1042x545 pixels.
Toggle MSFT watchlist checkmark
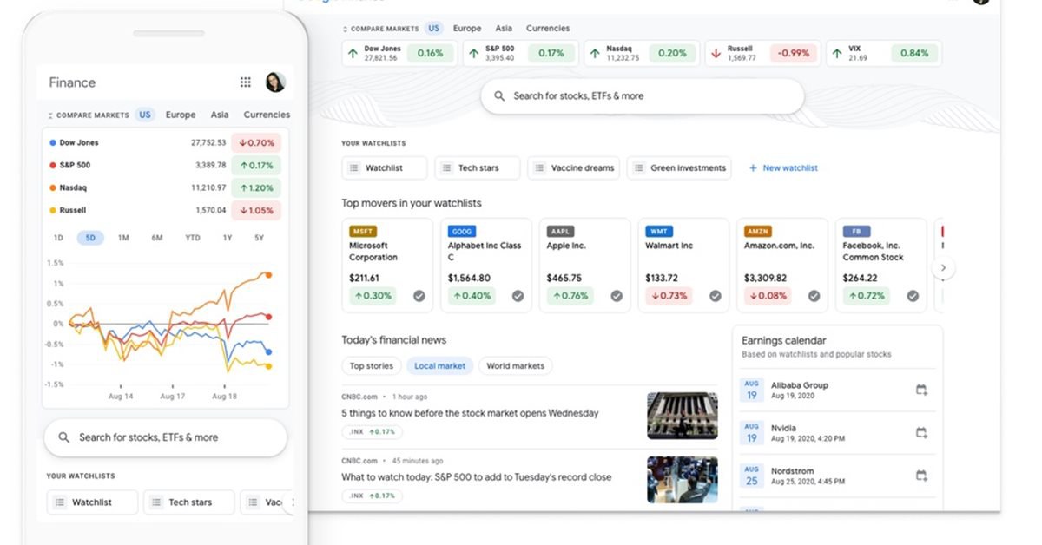[x=419, y=296]
